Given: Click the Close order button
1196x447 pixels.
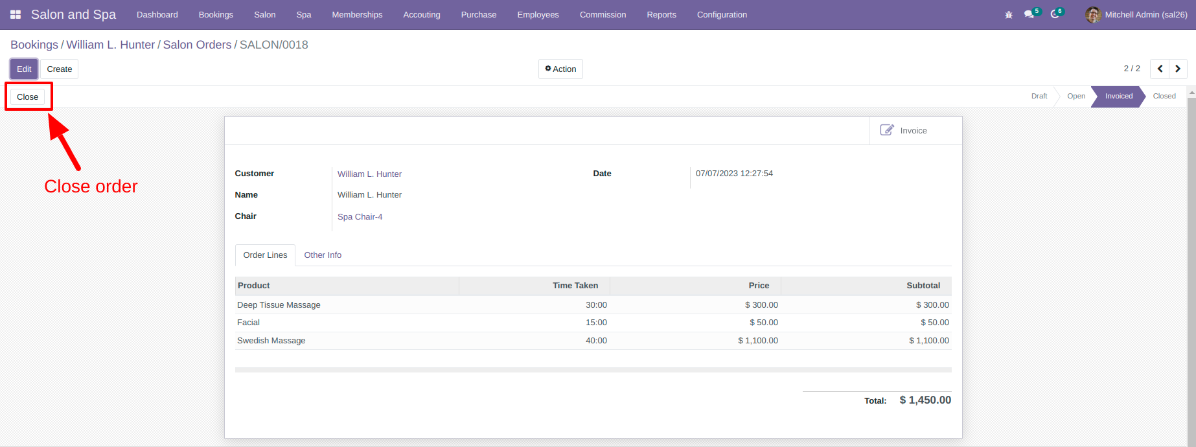Looking at the screenshot, I should click(x=27, y=97).
